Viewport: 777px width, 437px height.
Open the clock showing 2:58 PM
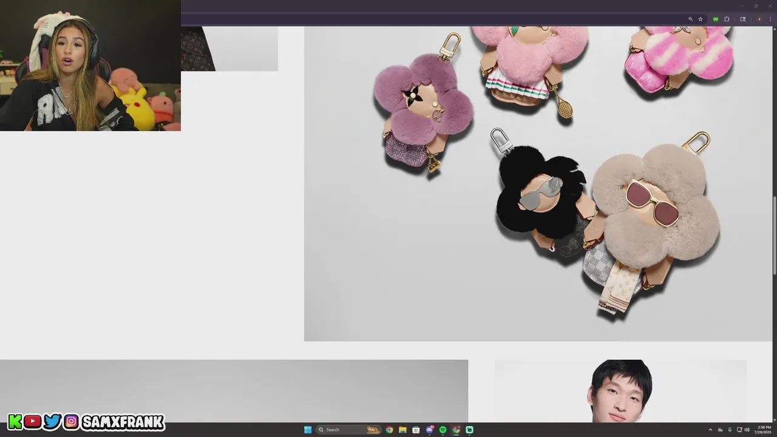point(764,430)
